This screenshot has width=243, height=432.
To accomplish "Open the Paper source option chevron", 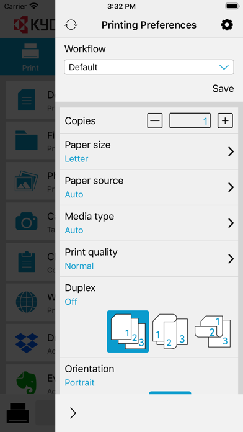I will pos(231,187).
